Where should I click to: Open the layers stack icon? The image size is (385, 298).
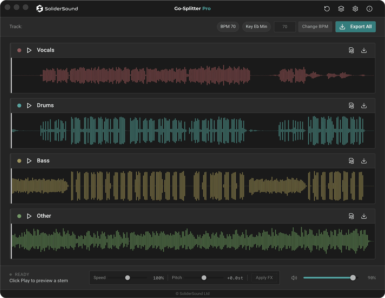tap(341, 9)
